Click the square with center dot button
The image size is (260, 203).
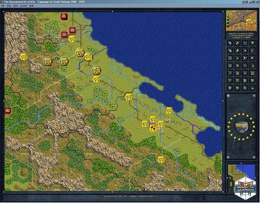(x=230, y=66)
